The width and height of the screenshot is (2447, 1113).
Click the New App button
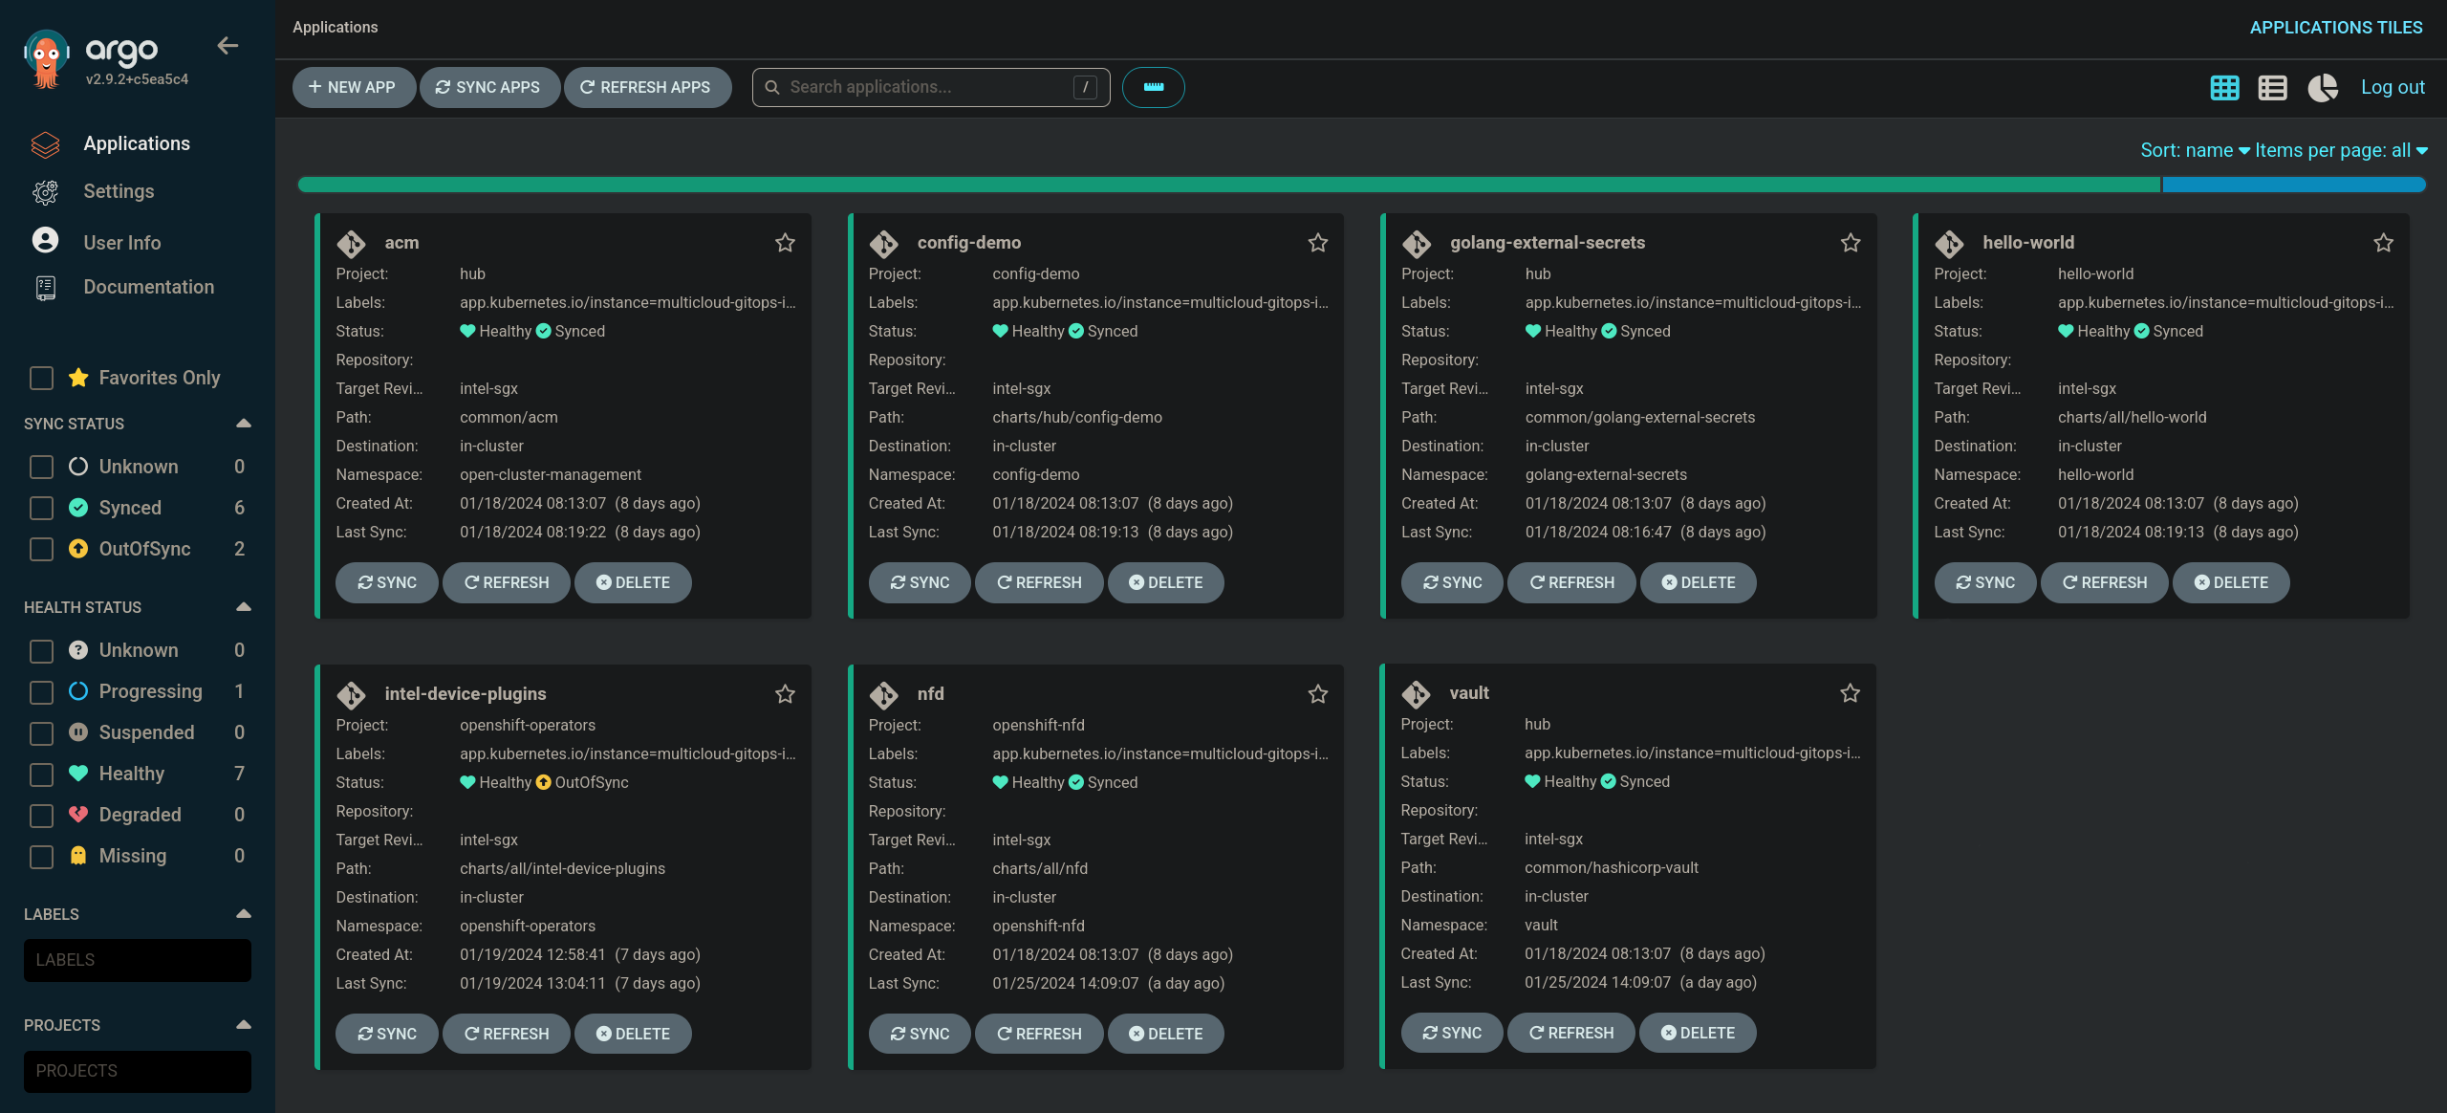pyautogui.click(x=354, y=87)
